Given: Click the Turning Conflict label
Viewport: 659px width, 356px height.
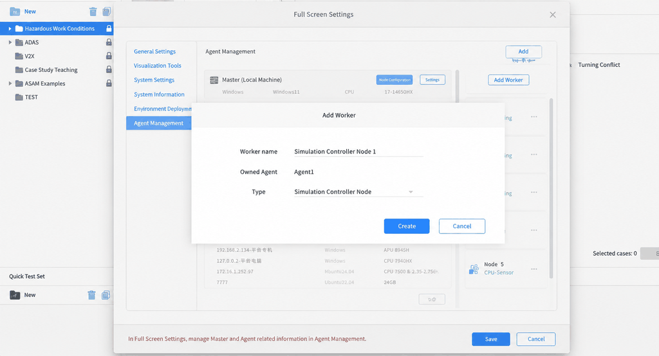Looking at the screenshot, I should 599,65.
